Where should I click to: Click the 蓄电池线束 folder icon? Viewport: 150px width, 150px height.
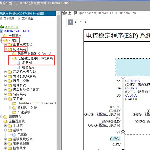tap(10, 144)
